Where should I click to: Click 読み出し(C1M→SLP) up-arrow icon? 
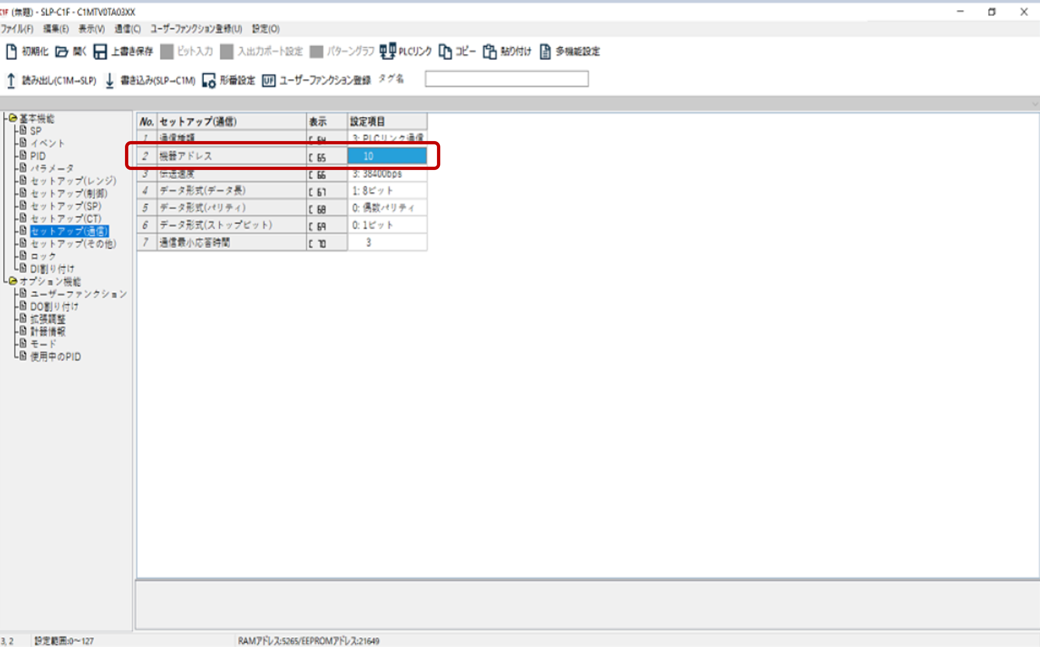[11, 81]
